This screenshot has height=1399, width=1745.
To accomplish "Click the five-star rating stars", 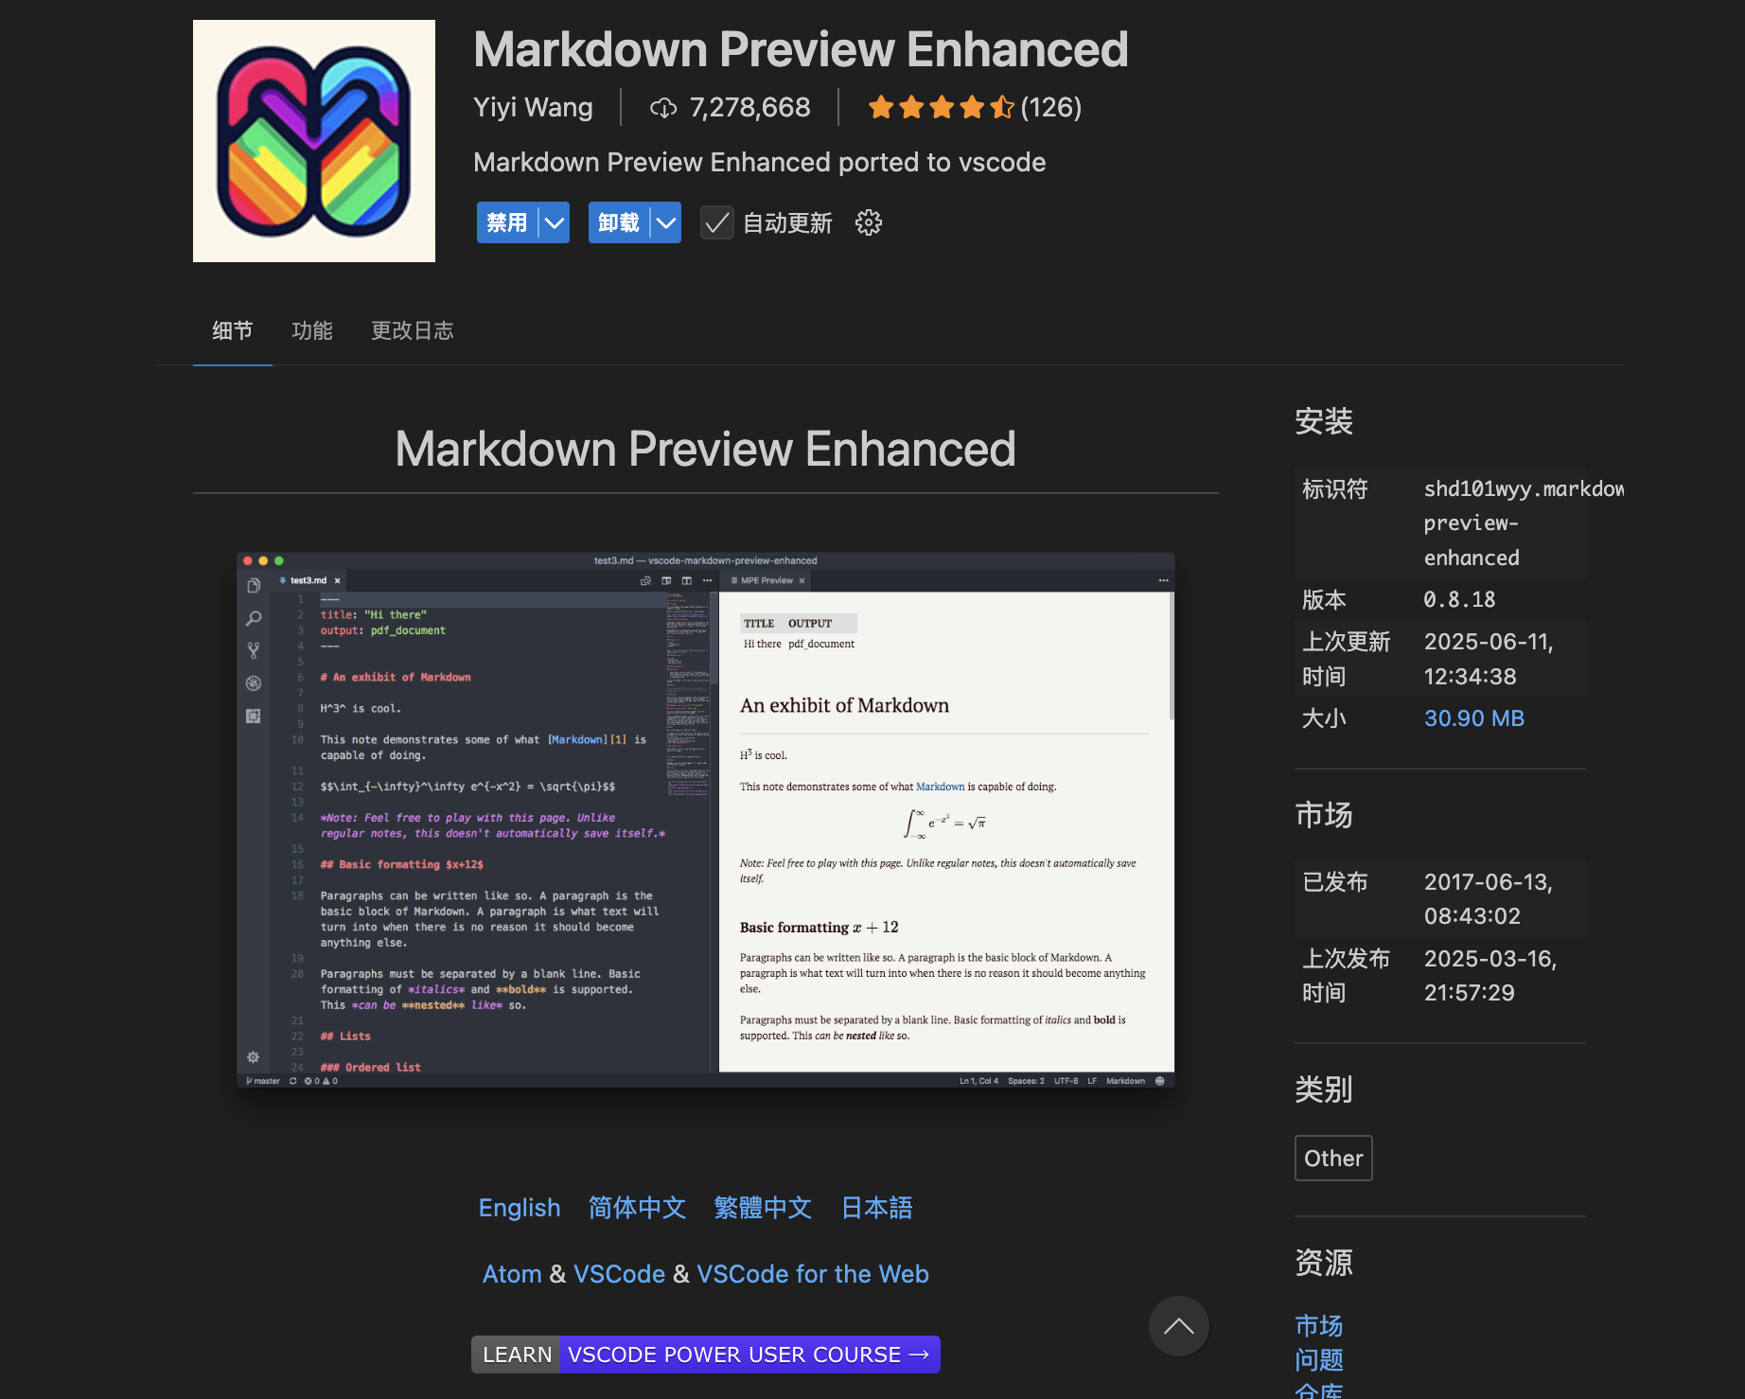I will pos(941,108).
